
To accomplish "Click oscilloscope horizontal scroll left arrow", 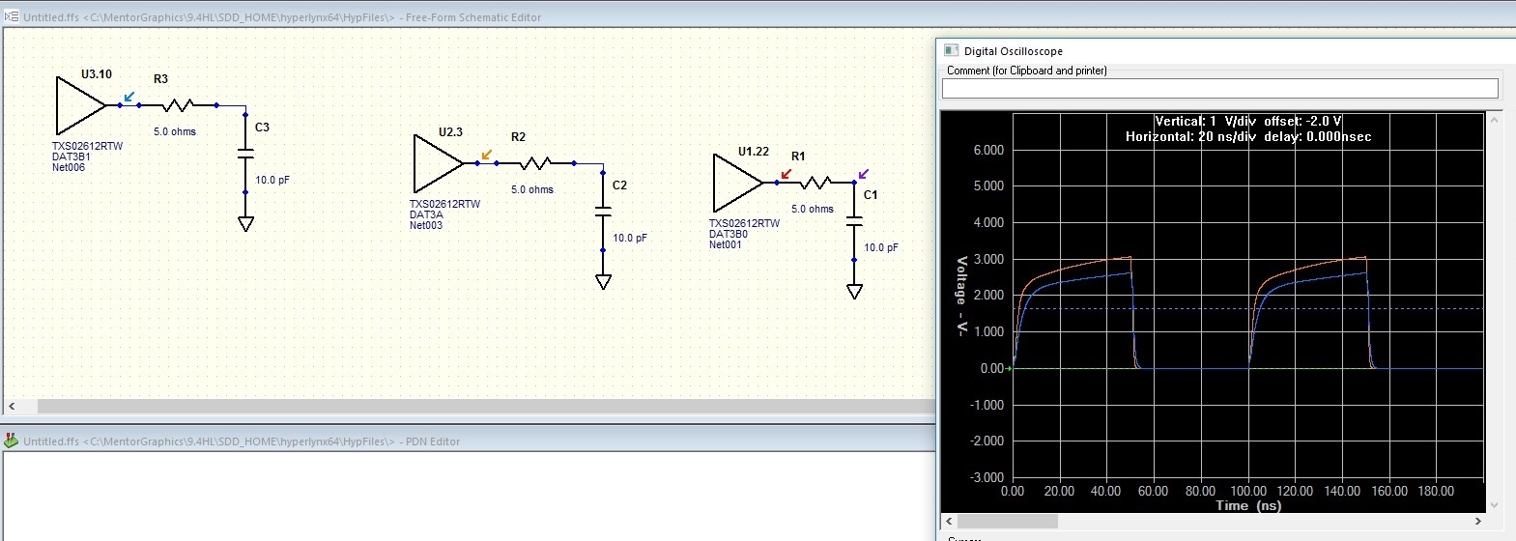I will 949,521.
